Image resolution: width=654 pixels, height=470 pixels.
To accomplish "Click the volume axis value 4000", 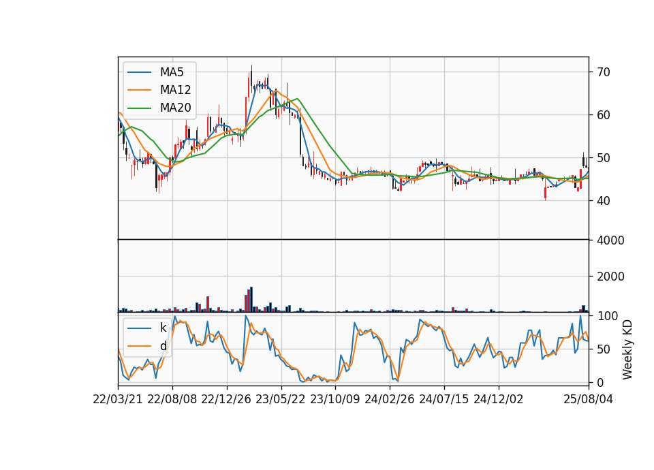I will click(x=610, y=240).
